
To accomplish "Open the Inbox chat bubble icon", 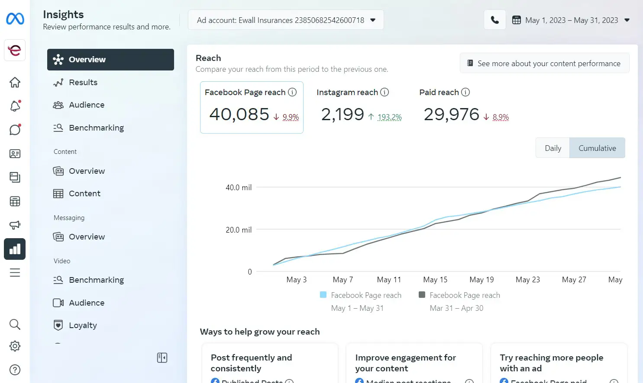I will (x=15, y=130).
